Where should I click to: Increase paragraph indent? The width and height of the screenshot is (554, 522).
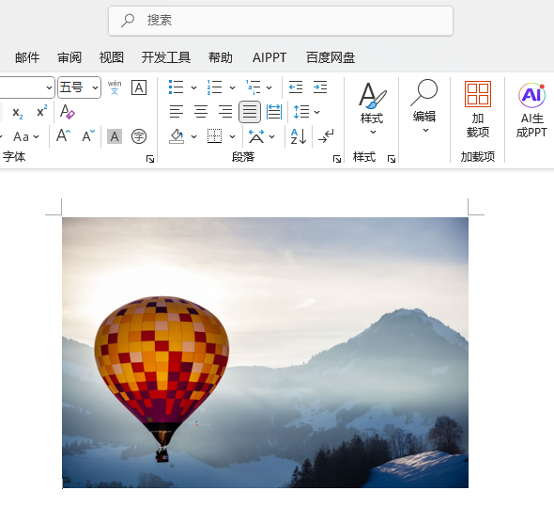click(320, 87)
